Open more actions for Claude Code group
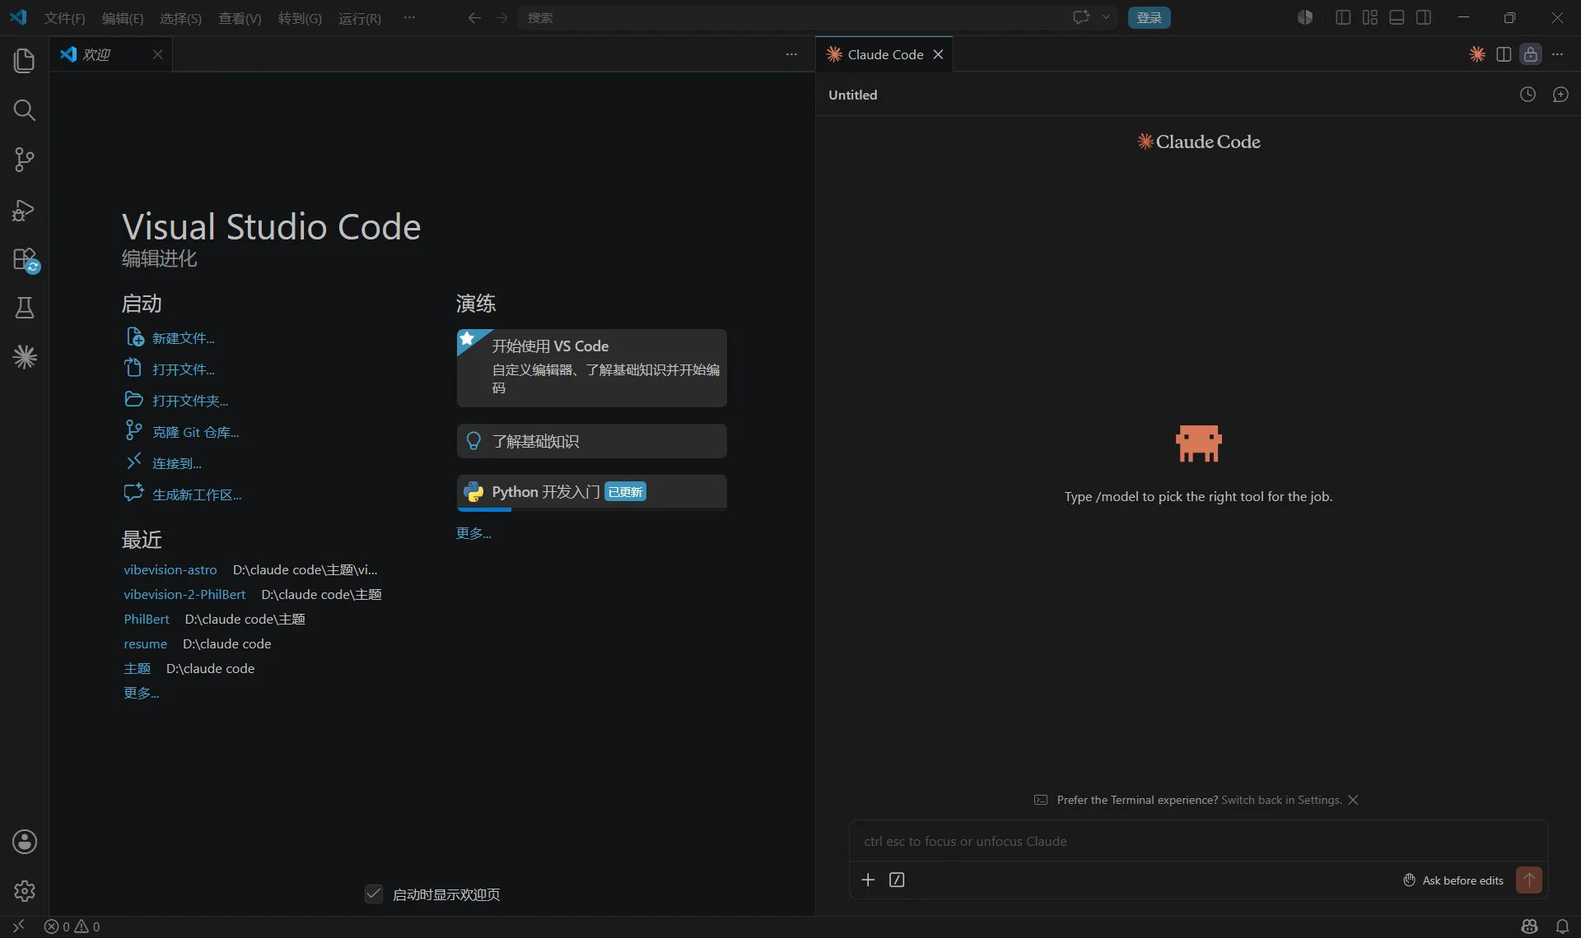The height and width of the screenshot is (938, 1581). pos(1557,54)
